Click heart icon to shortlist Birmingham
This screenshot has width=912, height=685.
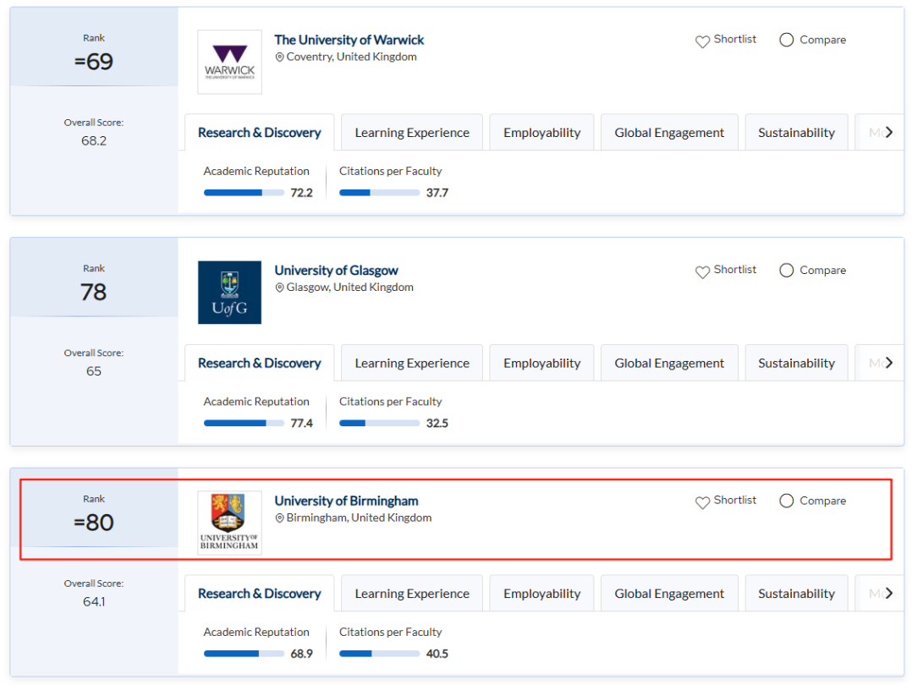pyautogui.click(x=702, y=501)
